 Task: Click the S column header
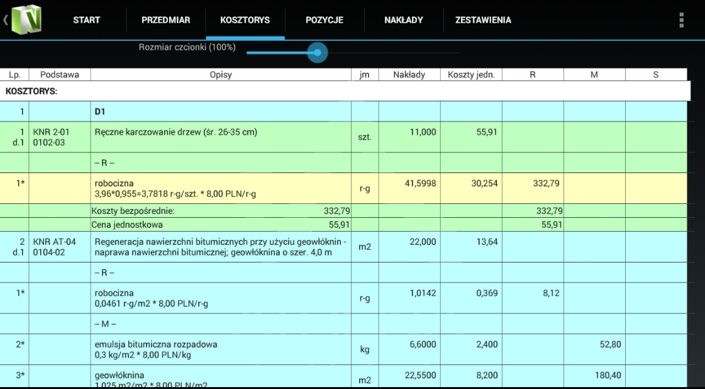(656, 75)
